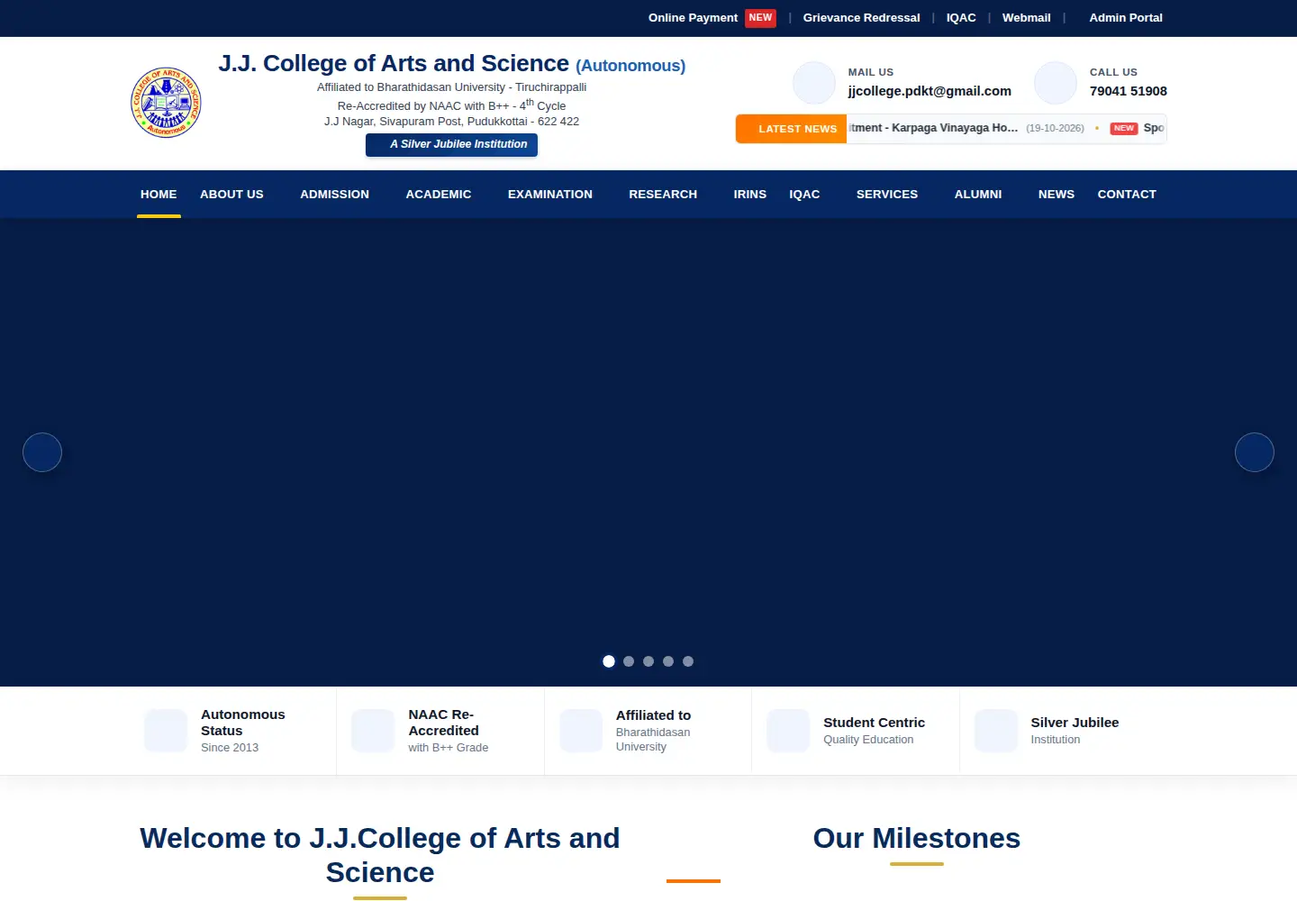The height and width of the screenshot is (901, 1297).
Task: Click the Autonomous Status card icon
Action: tap(166, 731)
